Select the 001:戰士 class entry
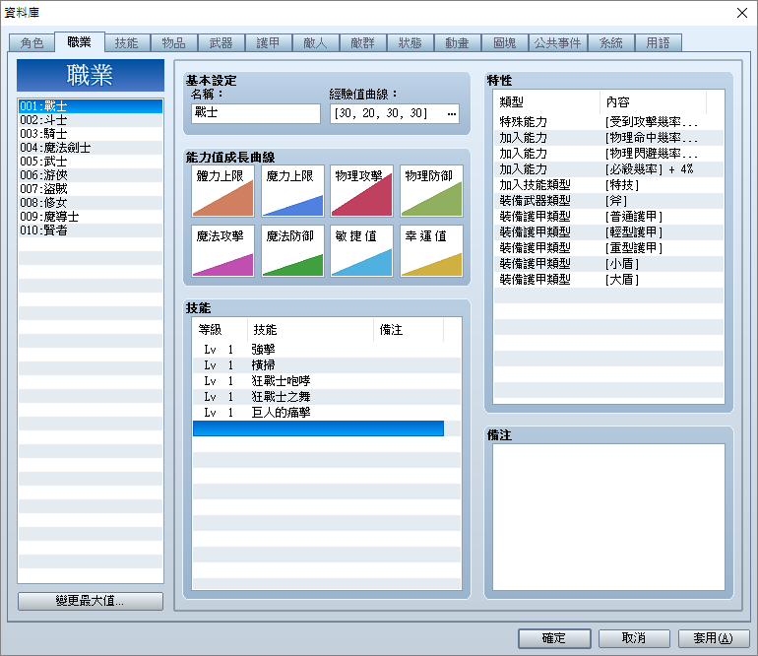The width and height of the screenshot is (758, 656). click(91, 106)
